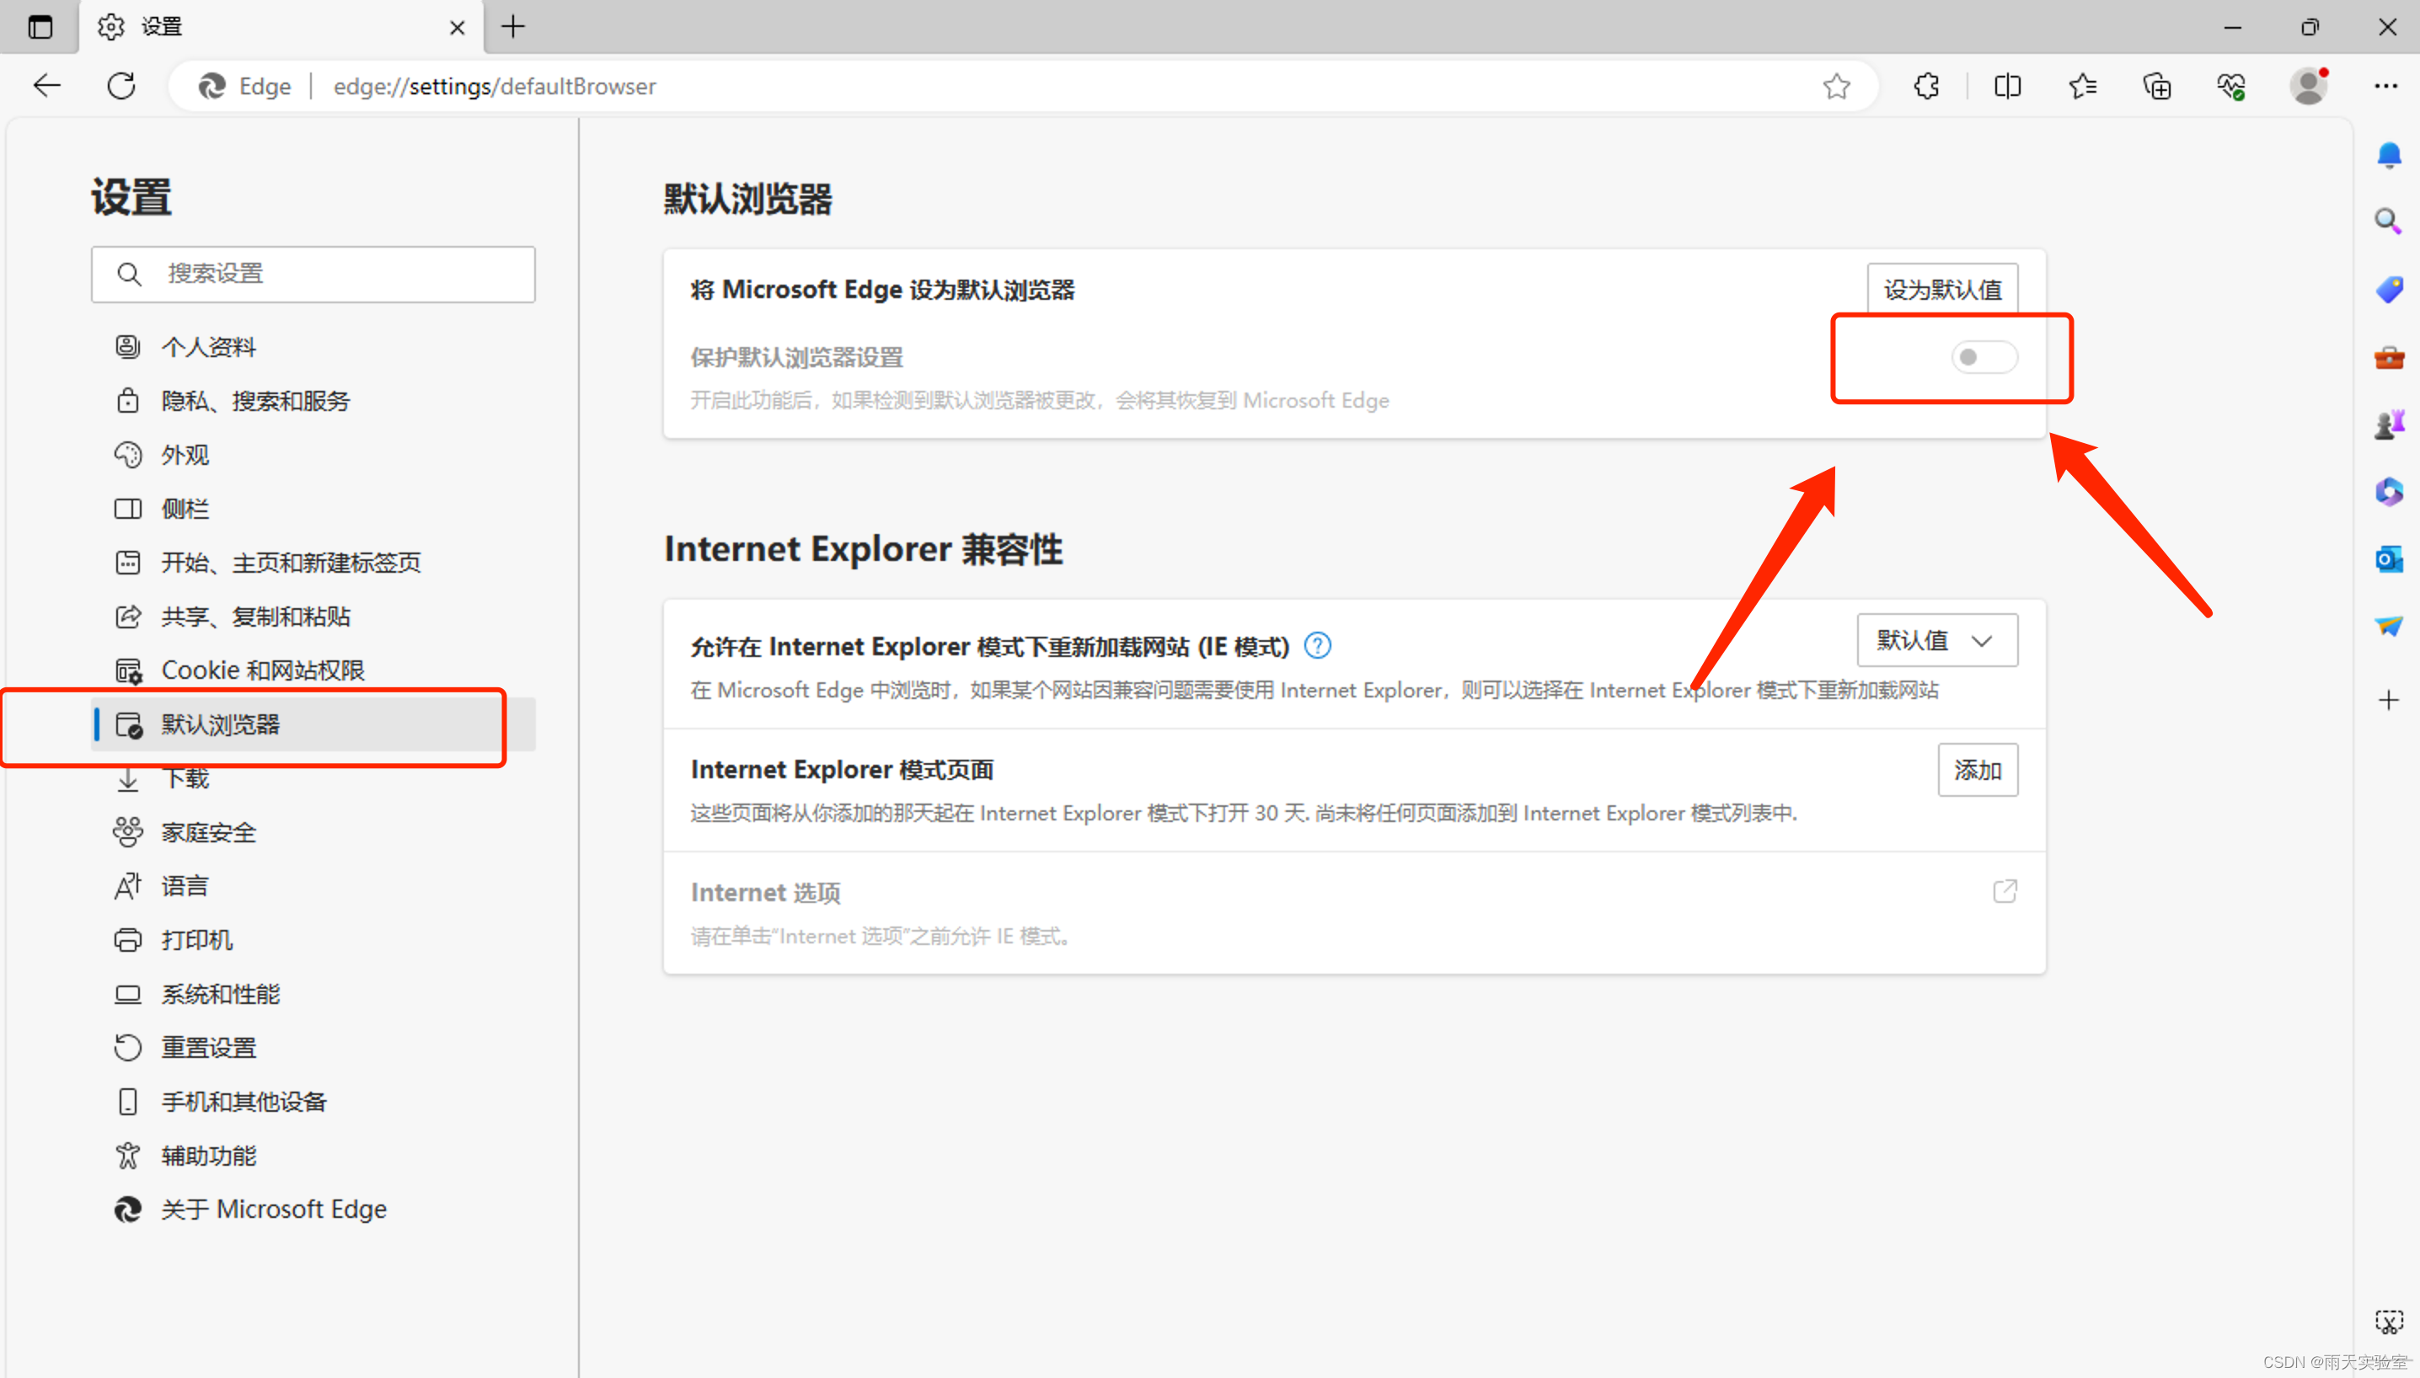2420x1378 pixels.
Task: Open Outlook in the Edge sidebar
Action: coord(2388,559)
